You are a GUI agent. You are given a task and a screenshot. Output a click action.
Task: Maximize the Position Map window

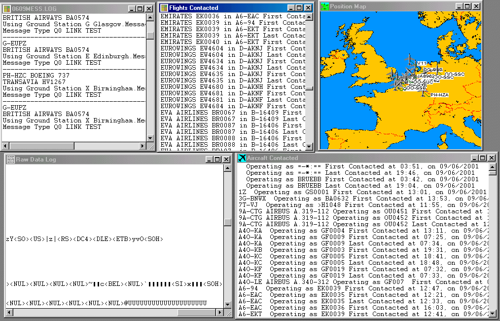pos(467,6)
